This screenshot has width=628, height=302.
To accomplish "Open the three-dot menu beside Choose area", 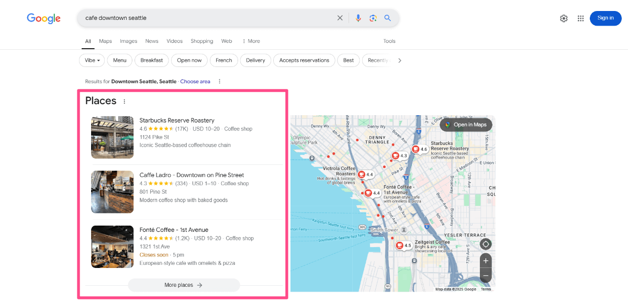I will click(220, 82).
